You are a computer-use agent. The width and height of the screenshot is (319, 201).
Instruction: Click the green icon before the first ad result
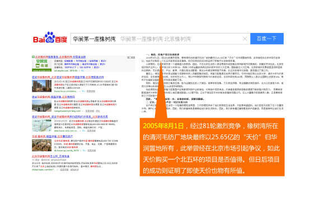click(x=33, y=57)
